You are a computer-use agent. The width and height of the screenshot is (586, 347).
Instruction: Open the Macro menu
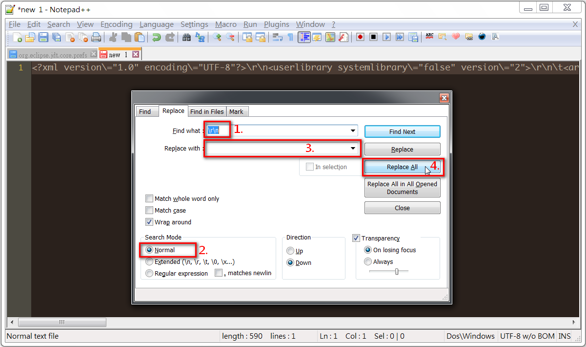226,24
